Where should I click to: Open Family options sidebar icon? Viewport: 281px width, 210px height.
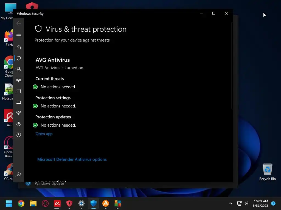[19, 124]
